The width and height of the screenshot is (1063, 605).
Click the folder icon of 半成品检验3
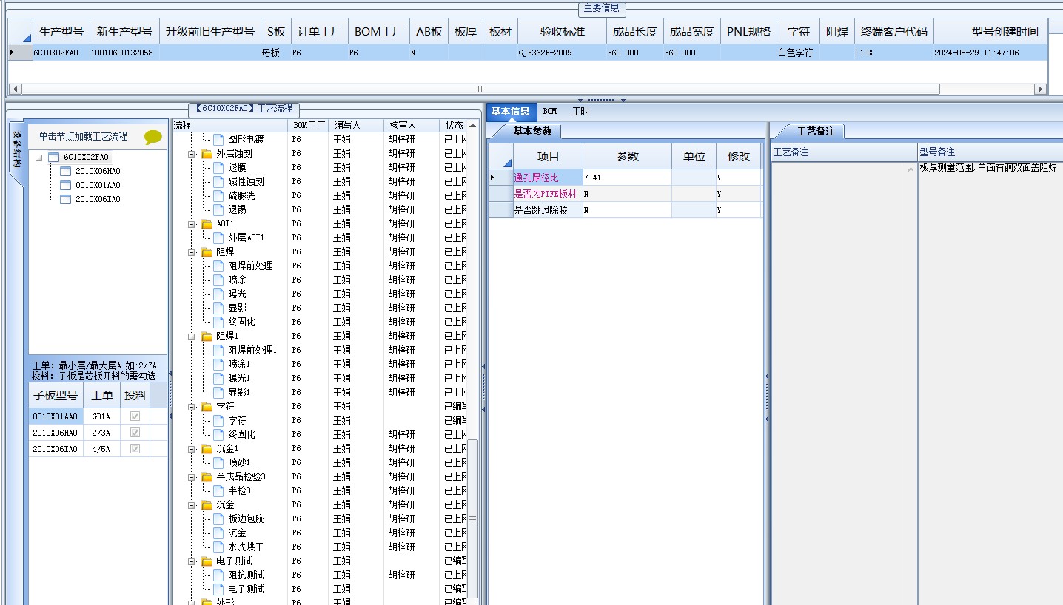pos(207,476)
